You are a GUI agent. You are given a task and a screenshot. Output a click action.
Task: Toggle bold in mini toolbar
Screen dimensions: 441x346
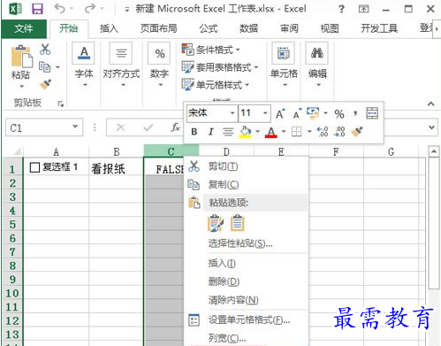[194, 132]
